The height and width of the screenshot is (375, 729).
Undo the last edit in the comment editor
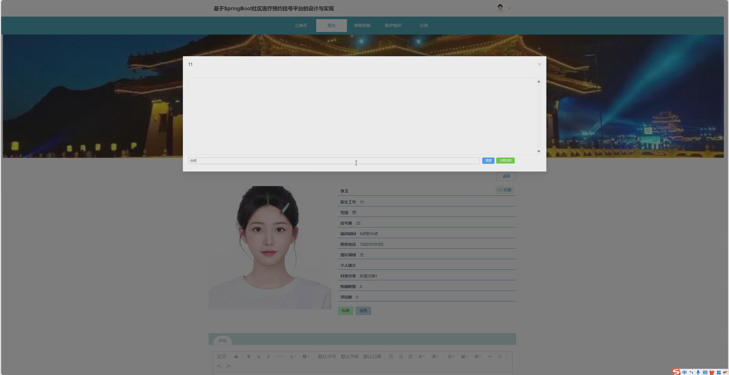[x=218, y=366]
